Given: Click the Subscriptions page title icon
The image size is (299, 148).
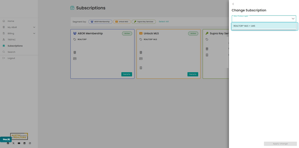Looking at the screenshot, I should click(72, 8).
